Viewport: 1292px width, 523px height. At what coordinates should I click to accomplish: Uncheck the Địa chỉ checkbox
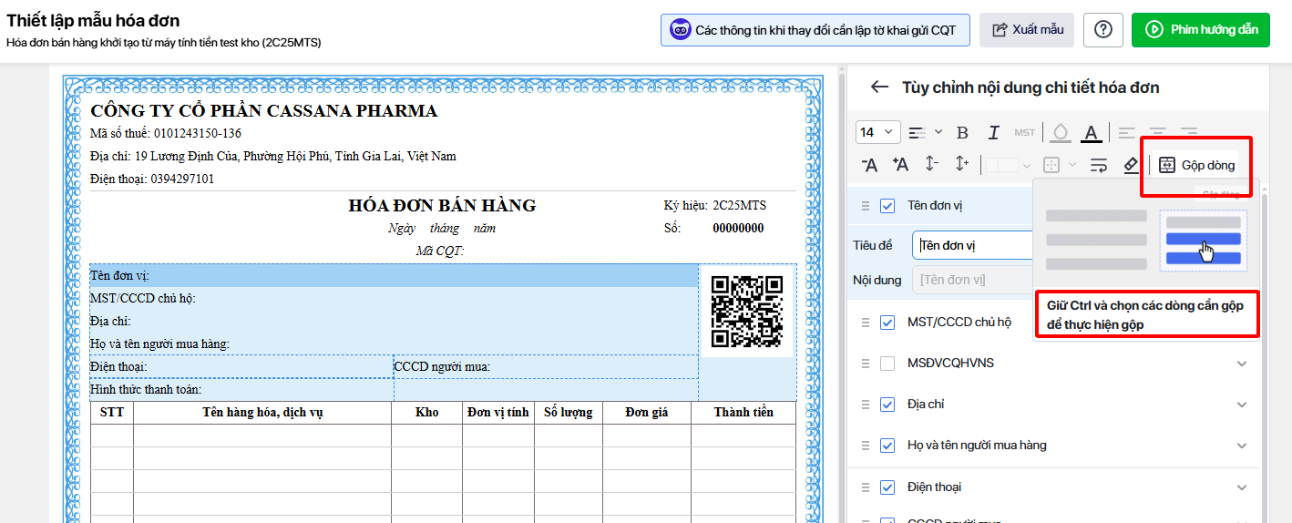coord(887,405)
